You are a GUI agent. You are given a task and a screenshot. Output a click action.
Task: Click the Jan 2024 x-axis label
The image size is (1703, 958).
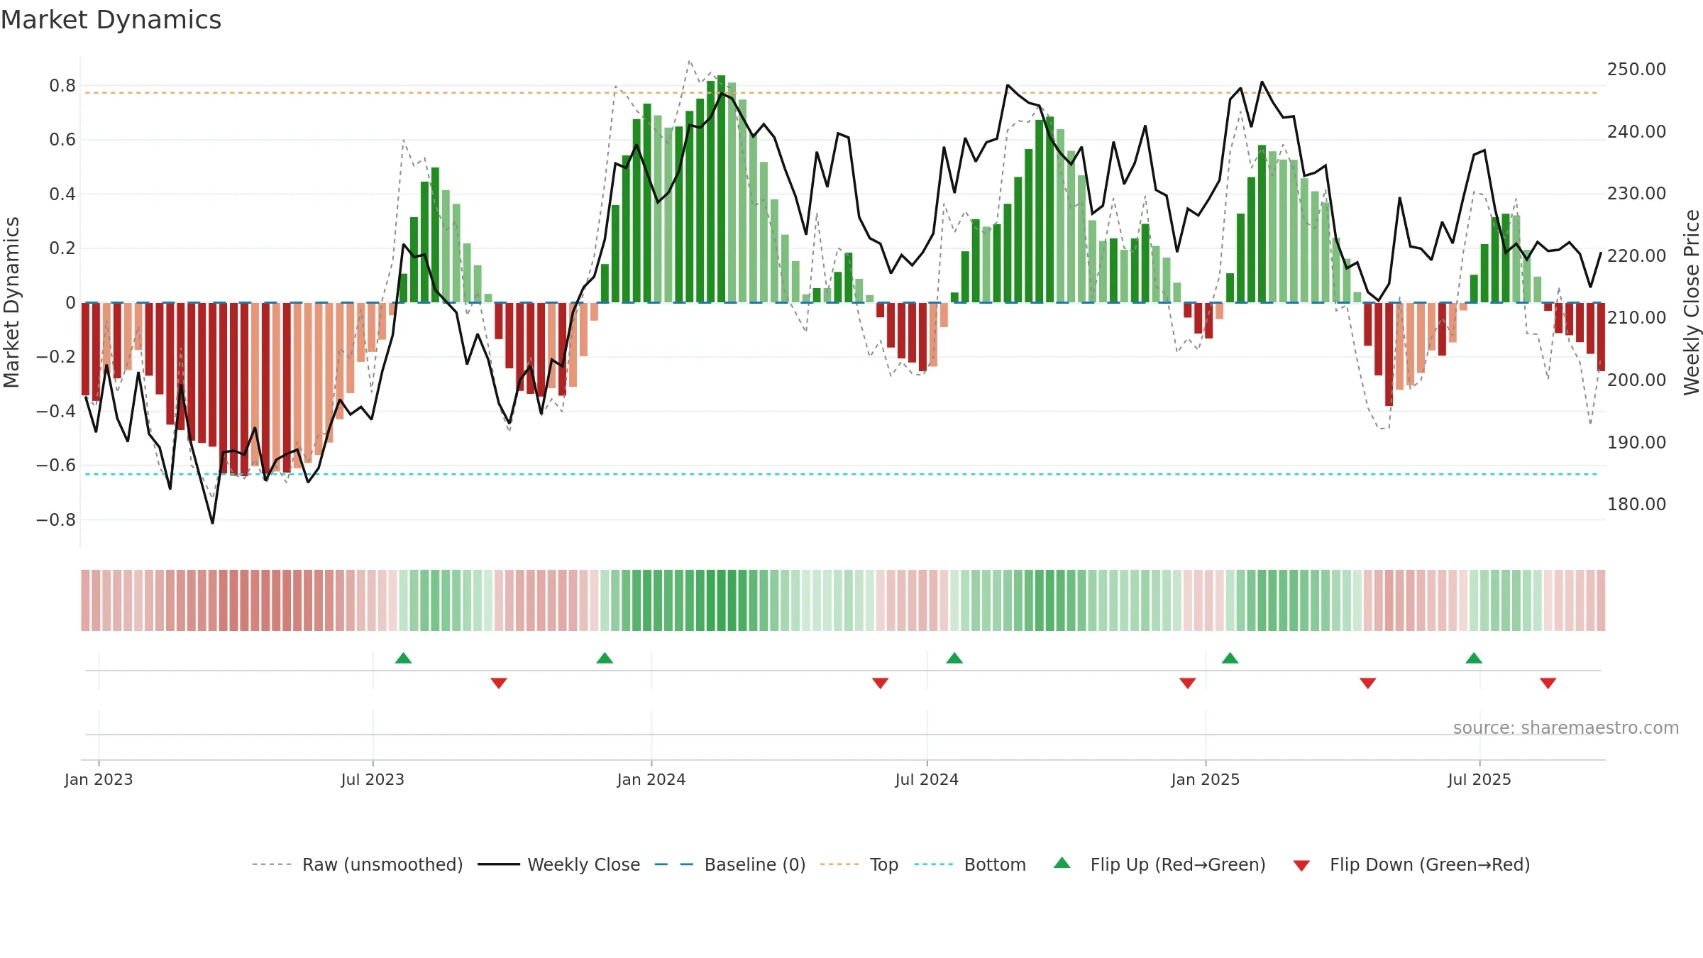(x=651, y=779)
